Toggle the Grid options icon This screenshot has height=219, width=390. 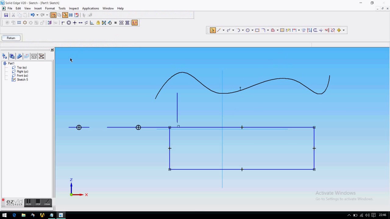[71, 15]
